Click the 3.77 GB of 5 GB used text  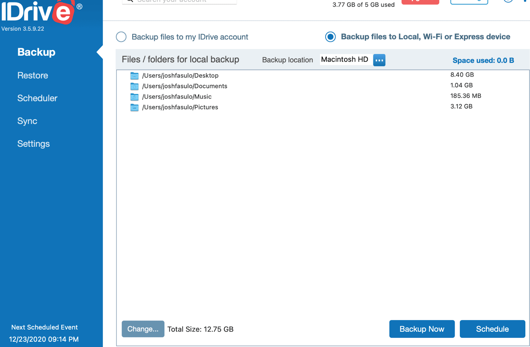tap(363, 5)
